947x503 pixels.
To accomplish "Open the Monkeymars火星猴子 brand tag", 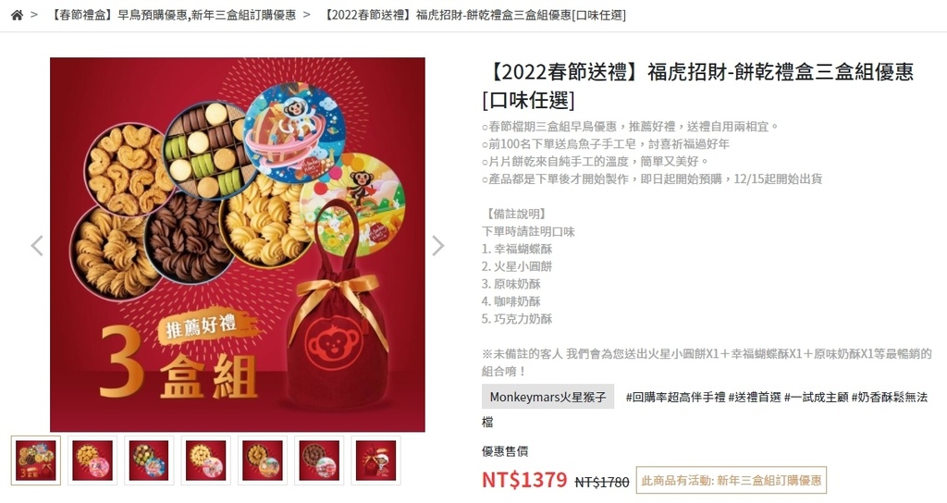I will coord(547,397).
